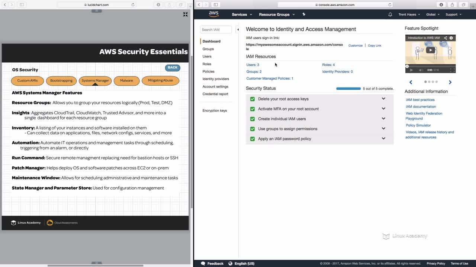Reload the console.aws.amazon.com page

tap(390, 5)
